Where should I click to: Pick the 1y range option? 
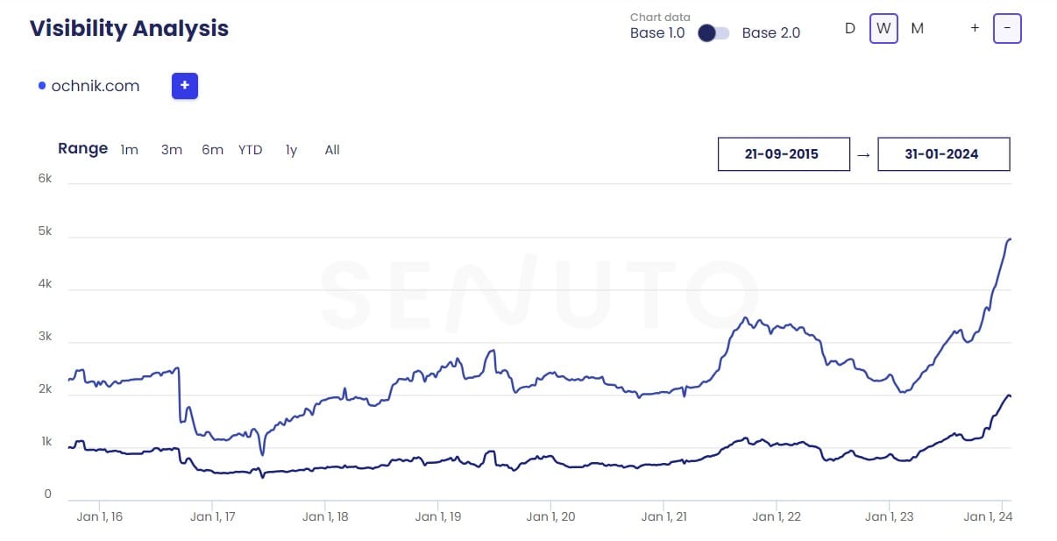(291, 150)
